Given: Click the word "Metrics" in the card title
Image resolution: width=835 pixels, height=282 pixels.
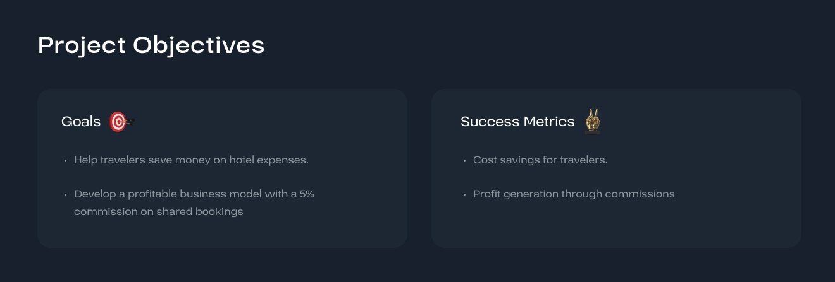Looking at the screenshot, I should 552,122.
